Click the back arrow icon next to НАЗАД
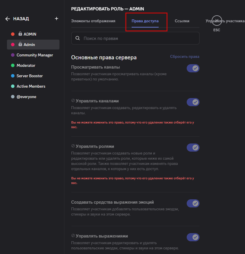The height and width of the screenshot is (254, 245). tap(8, 19)
